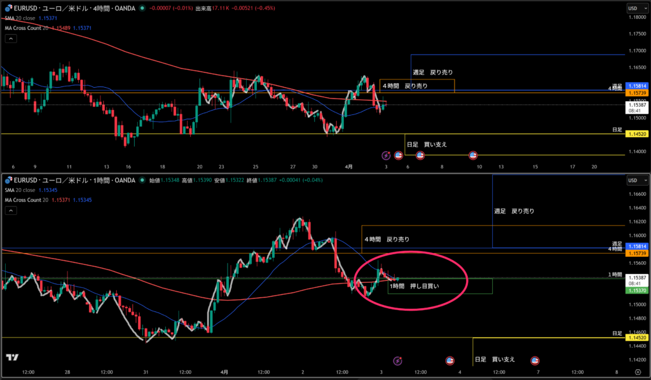This screenshot has height=380, width=651.
Task: Collapse the indicator legend in lower chart
Action: click(x=11, y=210)
